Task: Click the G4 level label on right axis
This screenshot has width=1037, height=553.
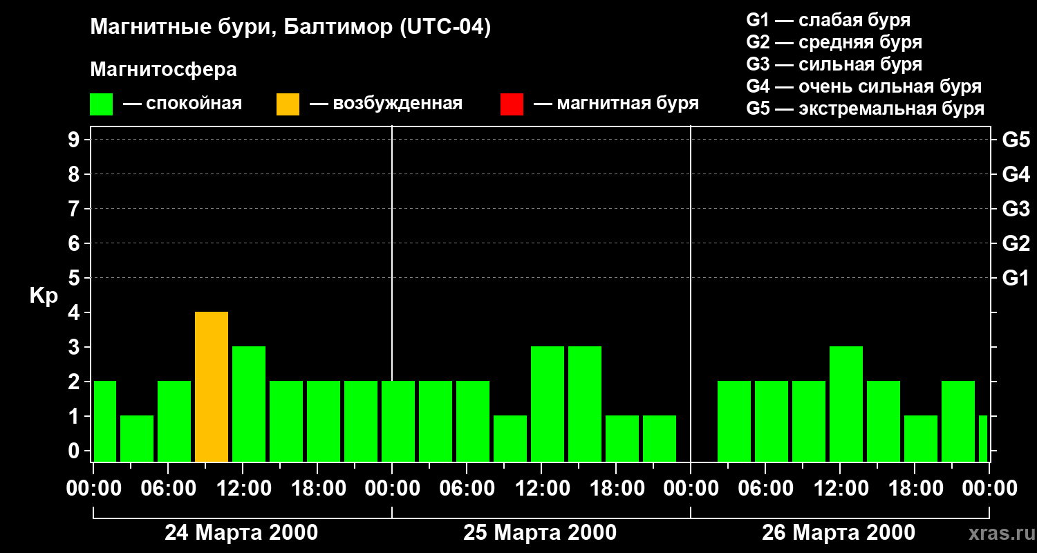Action: pos(1016,174)
